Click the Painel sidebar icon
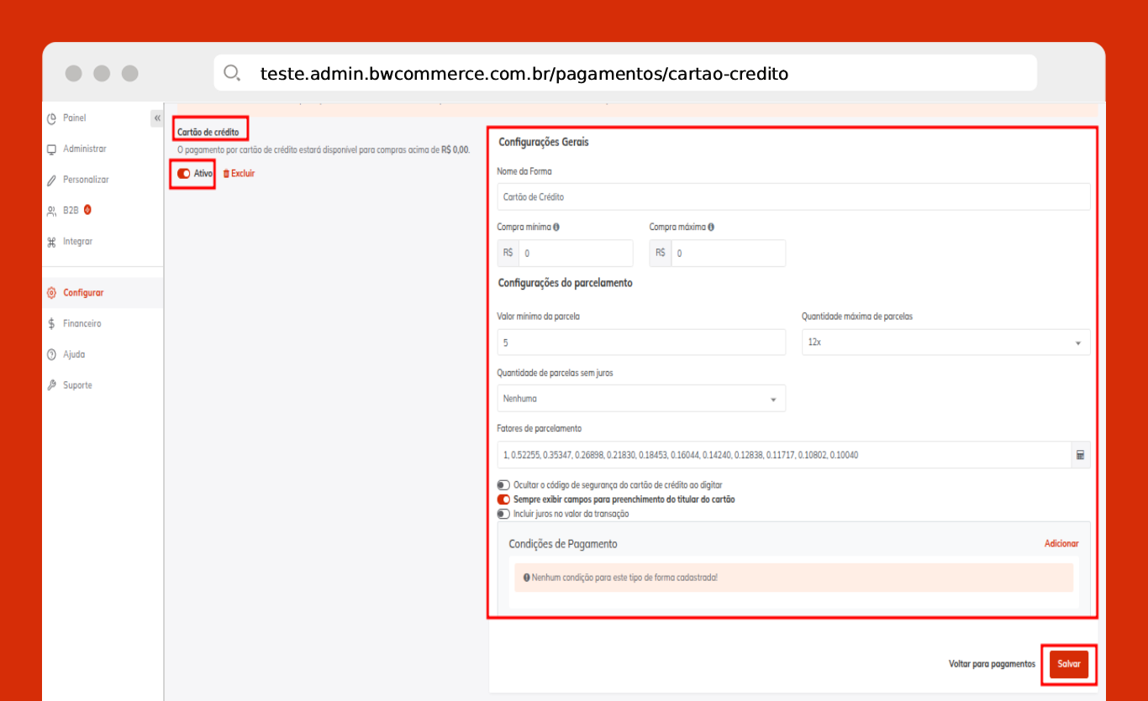The width and height of the screenshot is (1148, 701). point(52,118)
